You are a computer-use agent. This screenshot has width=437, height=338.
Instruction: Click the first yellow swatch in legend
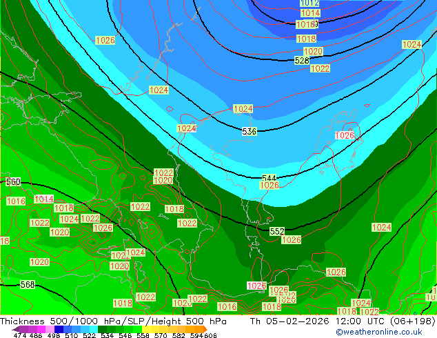[146, 329]
